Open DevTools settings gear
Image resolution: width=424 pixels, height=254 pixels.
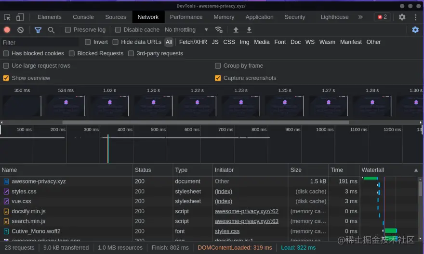(x=402, y=17)
